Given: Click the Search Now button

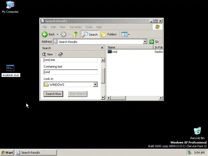Looking at the screenshot, I should coord(54,94).
